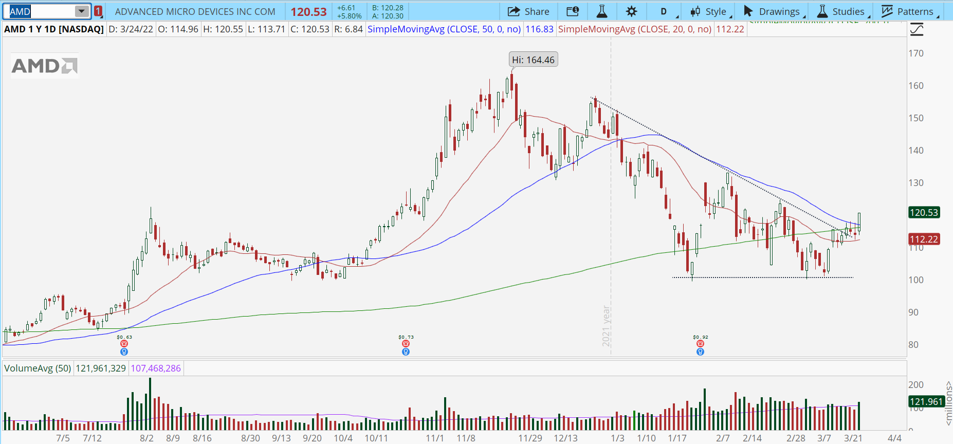Click the blue SimpleMovingAvg 50 study label

point(444,29)
